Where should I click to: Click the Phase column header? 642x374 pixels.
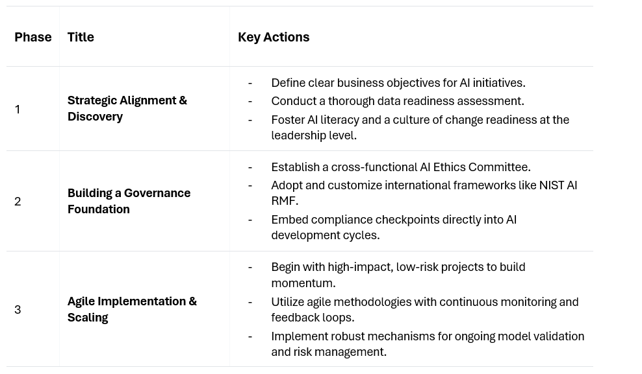pos(32,37)
